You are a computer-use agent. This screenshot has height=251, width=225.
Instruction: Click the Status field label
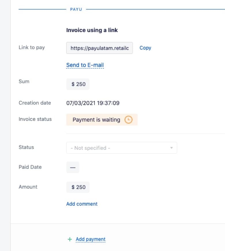pyautogui.click(x=26, y=147)
